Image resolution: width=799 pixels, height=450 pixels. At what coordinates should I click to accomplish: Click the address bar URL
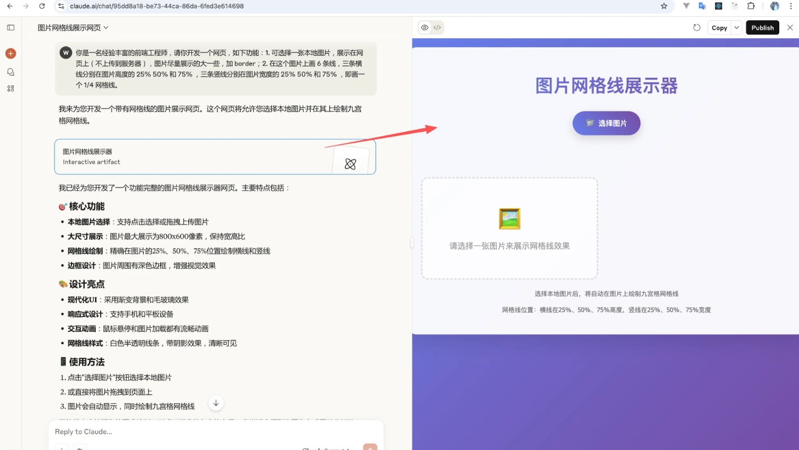pyautogui.click(x=157, y=6)
